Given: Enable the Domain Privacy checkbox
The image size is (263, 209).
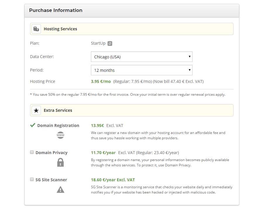Looking at the screenshot, I should 32,152.
